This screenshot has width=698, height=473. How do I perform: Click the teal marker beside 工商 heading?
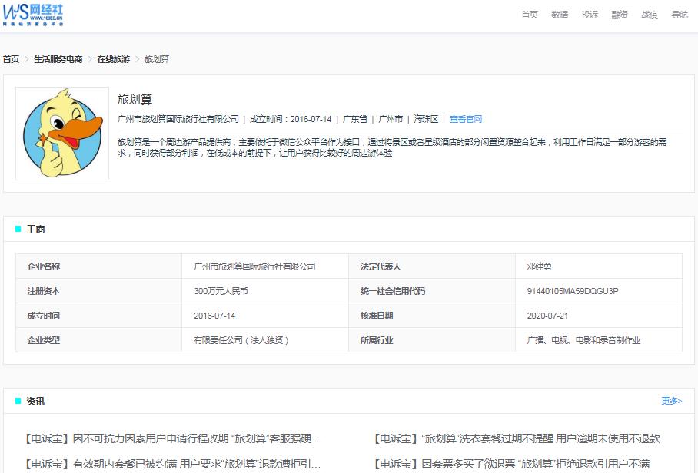tap(17, 228)
